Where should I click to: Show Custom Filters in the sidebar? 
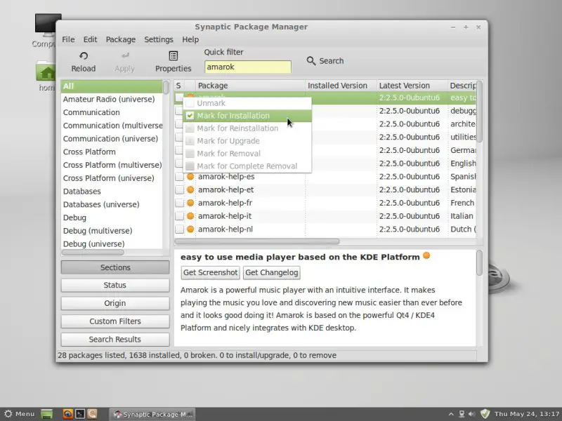[x=115, y=321]
